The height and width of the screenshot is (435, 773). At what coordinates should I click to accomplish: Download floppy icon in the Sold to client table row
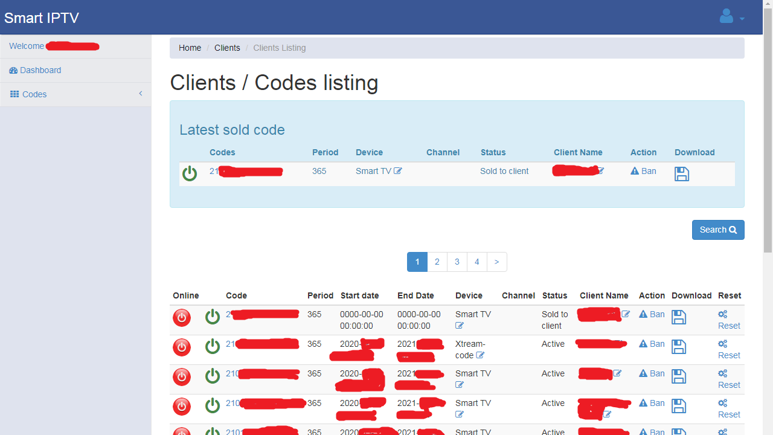(679, 317)
